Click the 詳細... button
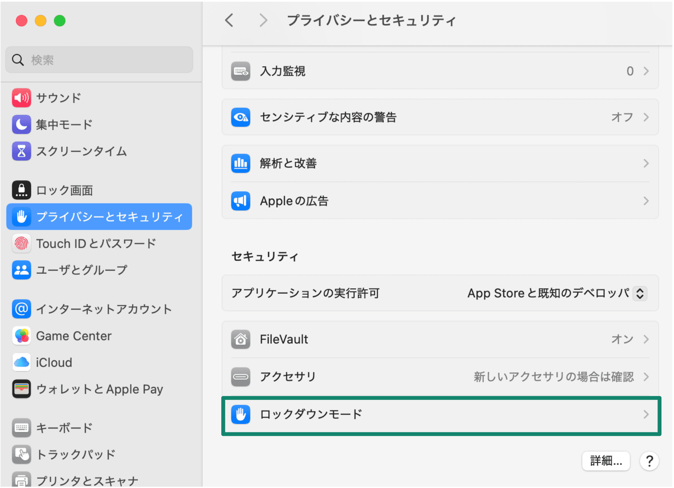Image resolution: width=674 pixels, height=488 pixels. tap(605, 461)
